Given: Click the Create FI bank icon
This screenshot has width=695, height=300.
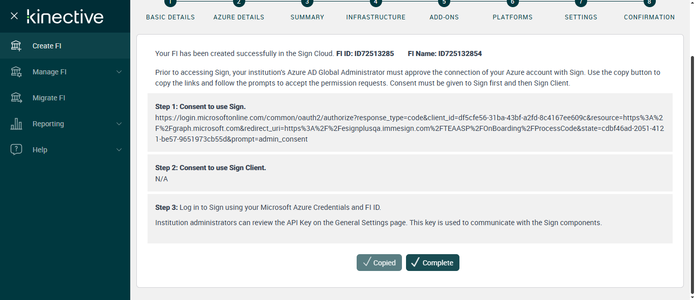Looking at the screenshot, I should [x=16, y=46].
